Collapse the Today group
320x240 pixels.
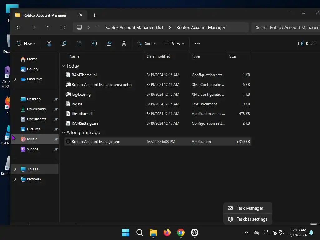(x=63, y=66)
